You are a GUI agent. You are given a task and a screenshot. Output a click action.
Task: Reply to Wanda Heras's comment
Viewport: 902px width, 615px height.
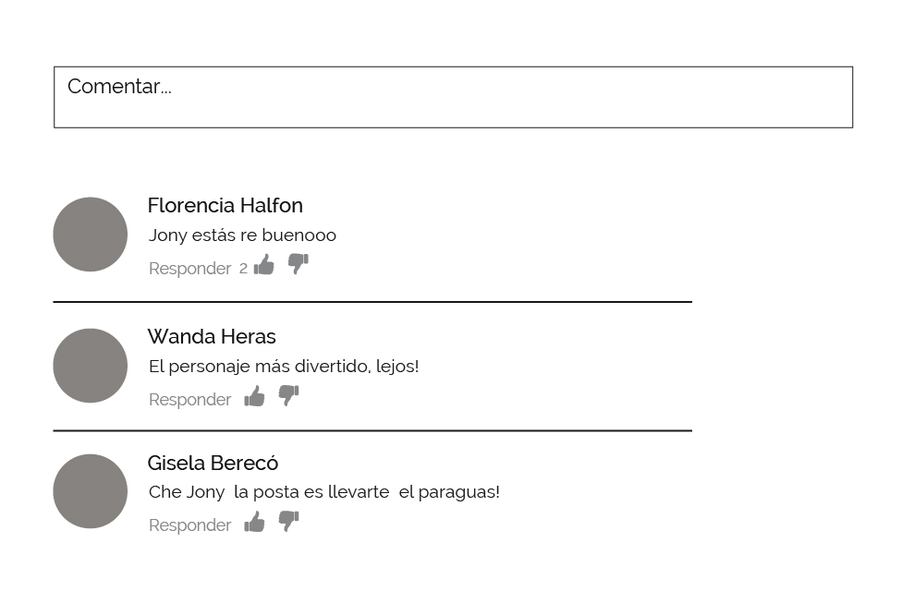(x=189, y=400)
